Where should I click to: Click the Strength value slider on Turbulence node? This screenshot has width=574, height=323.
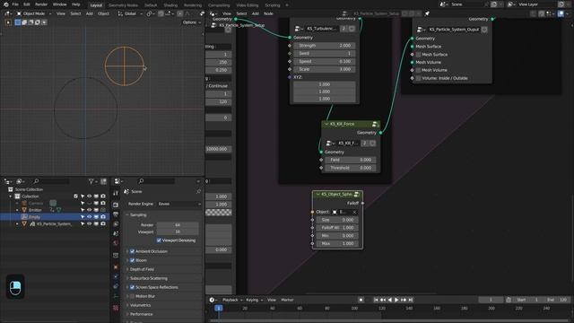325,46
